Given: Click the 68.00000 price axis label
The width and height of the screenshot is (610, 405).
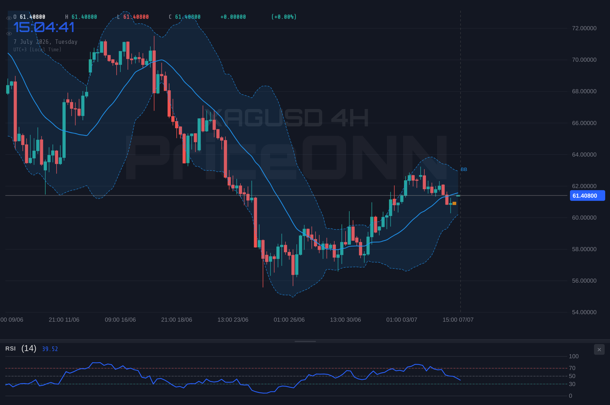Looking at the screenshot, I should tap(584, 91).
